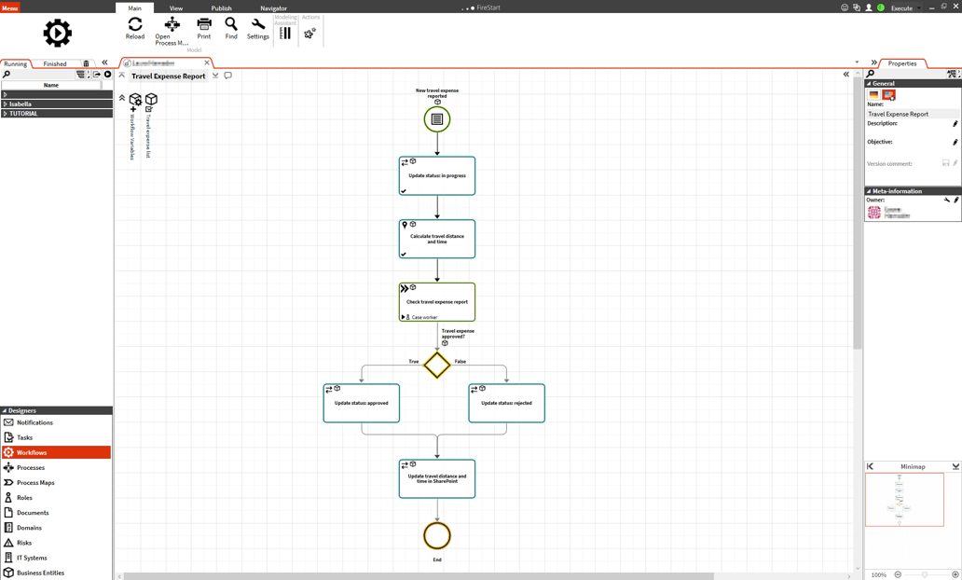Click the trash icon beside Finished tab
Screen dimensions: 962x580
(x=87, y=64)
